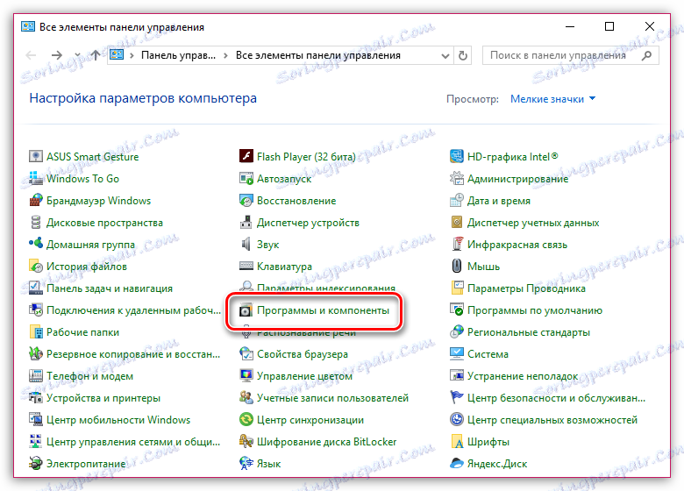Open the Рабочие папки link
684x491 pixels.
83,331
